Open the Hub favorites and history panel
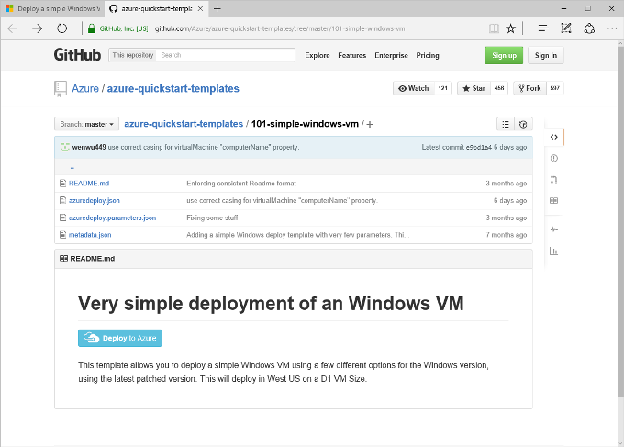The height and width of the screenshot is (447, 624). click(543, 28)
